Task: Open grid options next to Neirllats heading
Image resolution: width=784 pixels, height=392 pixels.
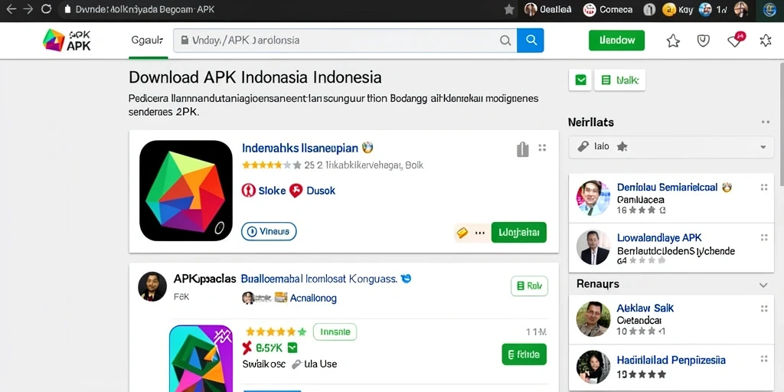Action: (x=765, y=122)
